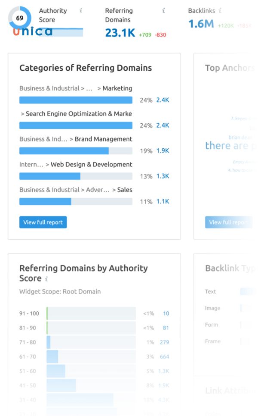Viewport: 258px width, 416px height.
Task: Click the 91 - 100 range label
Action: coord(29,313)
